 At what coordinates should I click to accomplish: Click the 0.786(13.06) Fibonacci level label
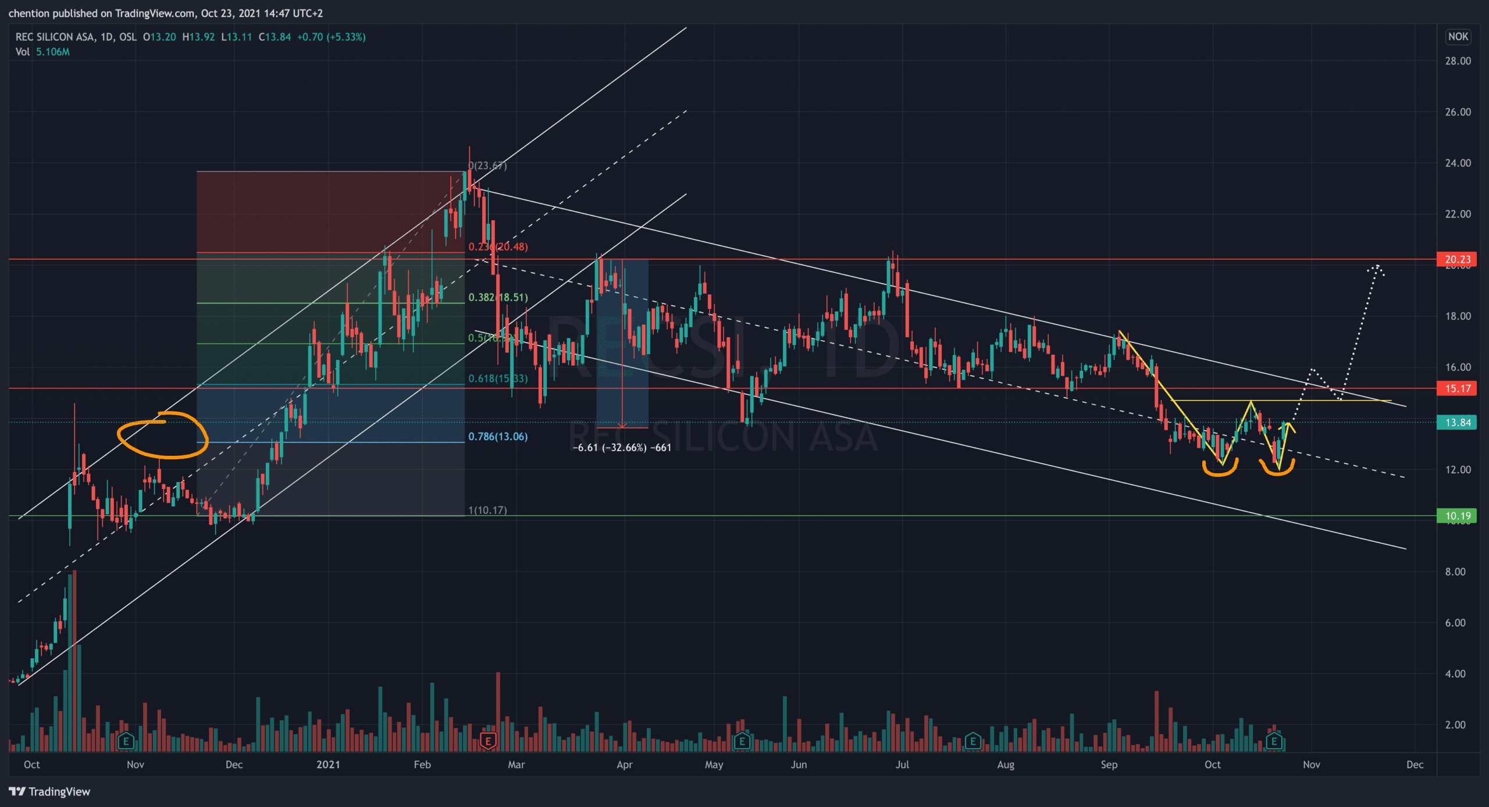click(x=498, y=437)
